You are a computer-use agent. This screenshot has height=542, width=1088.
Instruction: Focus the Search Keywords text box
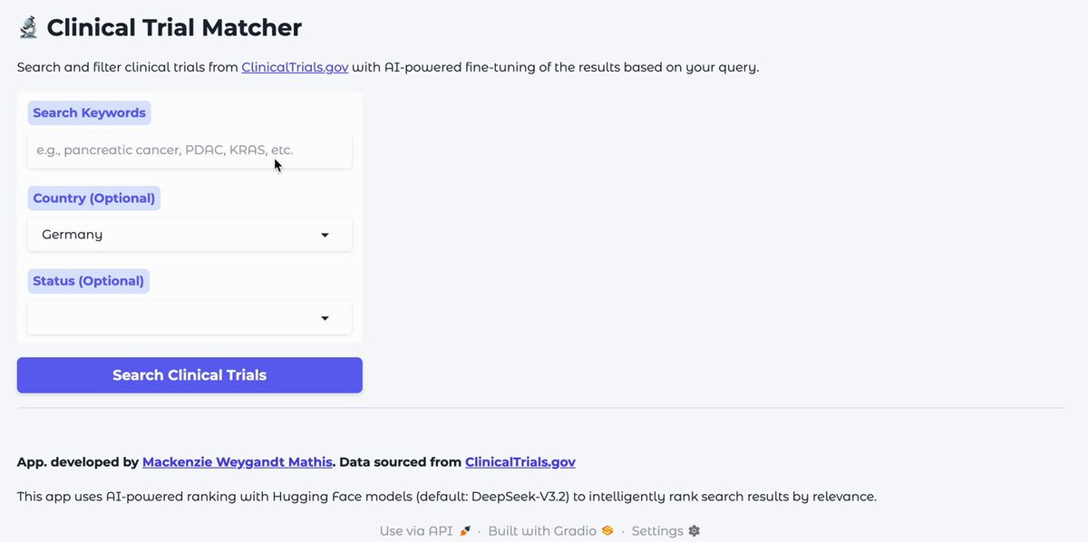tap(189, 150)
